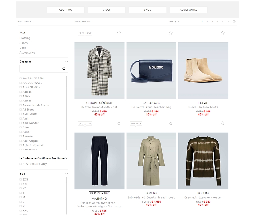Viewport: 255px width, 217px height.
Task: Select Bags in the Sale sidebar
Action: coord(23,48)
